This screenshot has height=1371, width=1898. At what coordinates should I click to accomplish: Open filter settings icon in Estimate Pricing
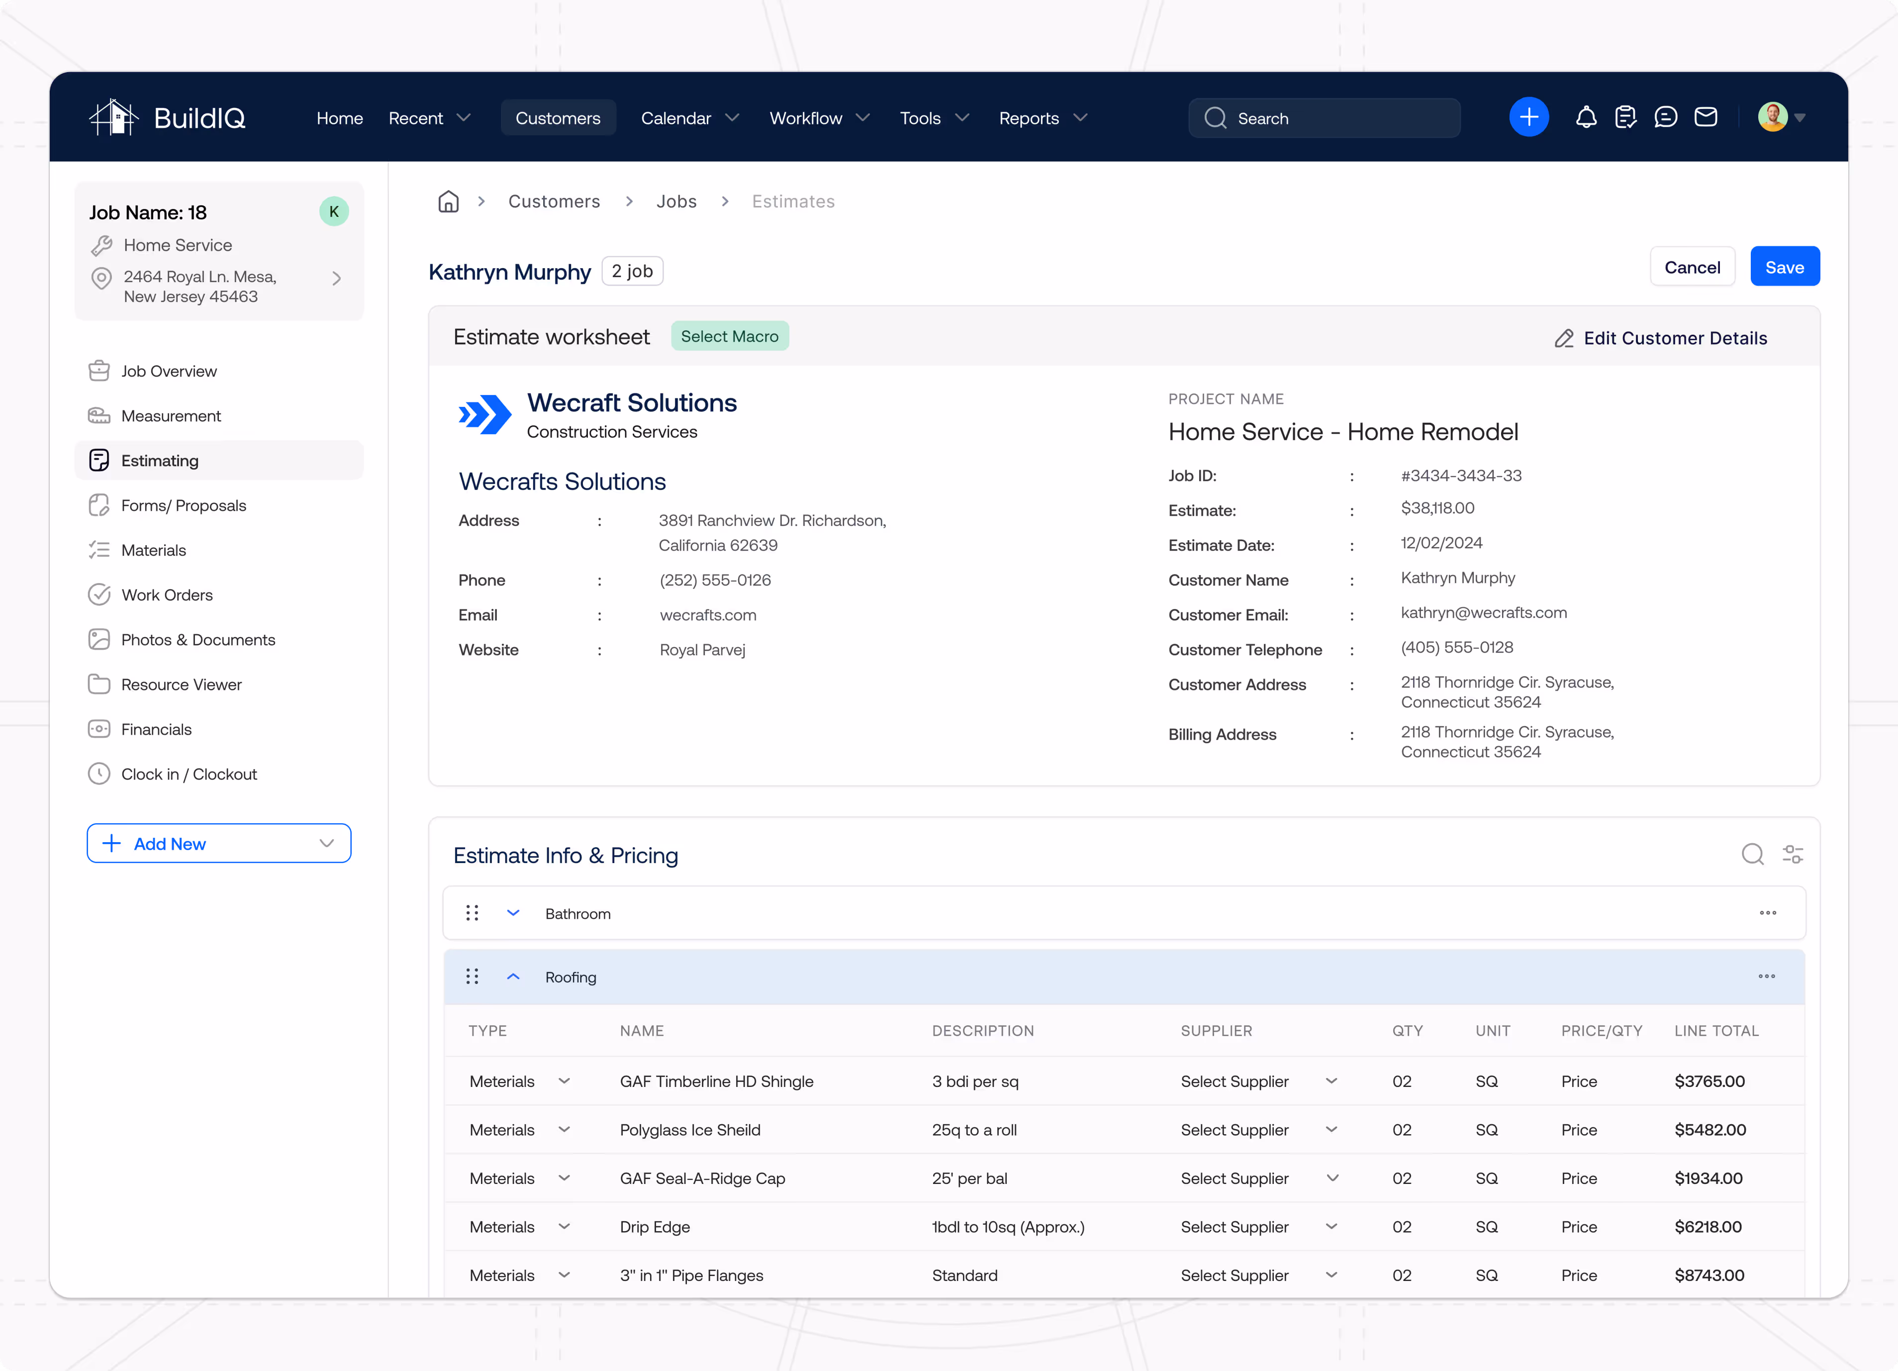click(x=1793, y=855)
